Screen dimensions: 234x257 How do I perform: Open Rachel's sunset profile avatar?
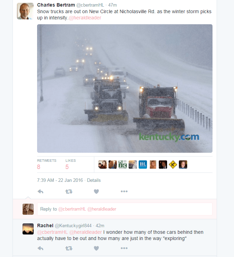pyautogui.click(x=28, y=229)
